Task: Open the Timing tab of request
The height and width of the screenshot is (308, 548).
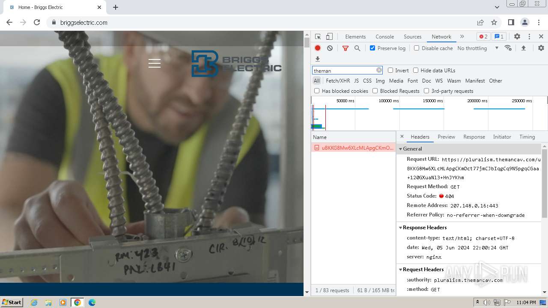Action: tap(527, 137)
